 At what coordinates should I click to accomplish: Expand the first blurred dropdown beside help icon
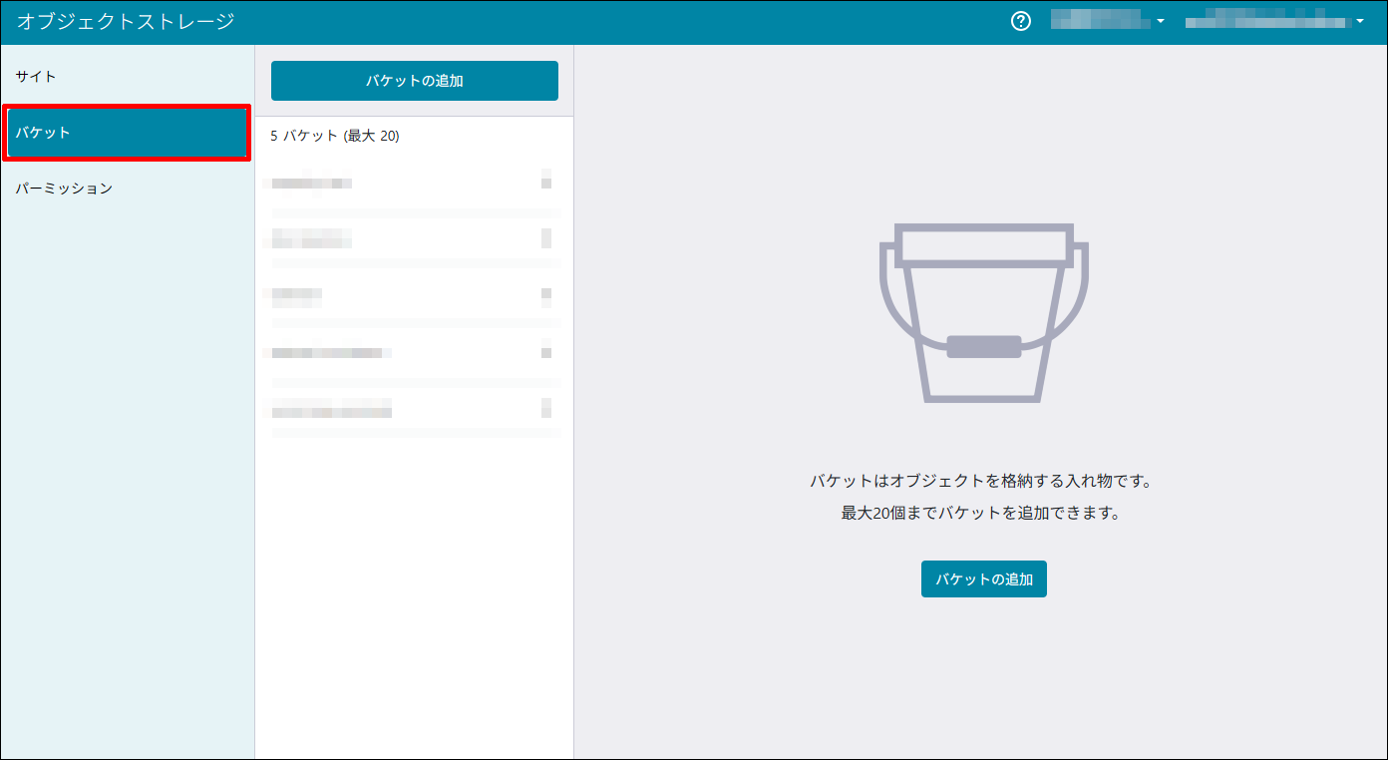(x=1108, y=21)
